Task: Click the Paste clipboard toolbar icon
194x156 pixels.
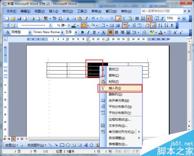Action: [80, 19]
